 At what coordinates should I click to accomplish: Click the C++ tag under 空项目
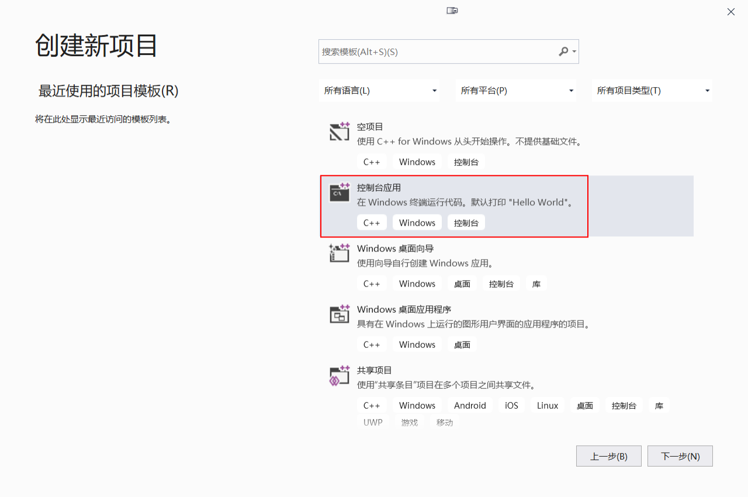(372, 162)
